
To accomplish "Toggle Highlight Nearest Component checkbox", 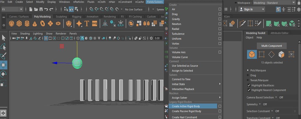I will click(249, 90).
